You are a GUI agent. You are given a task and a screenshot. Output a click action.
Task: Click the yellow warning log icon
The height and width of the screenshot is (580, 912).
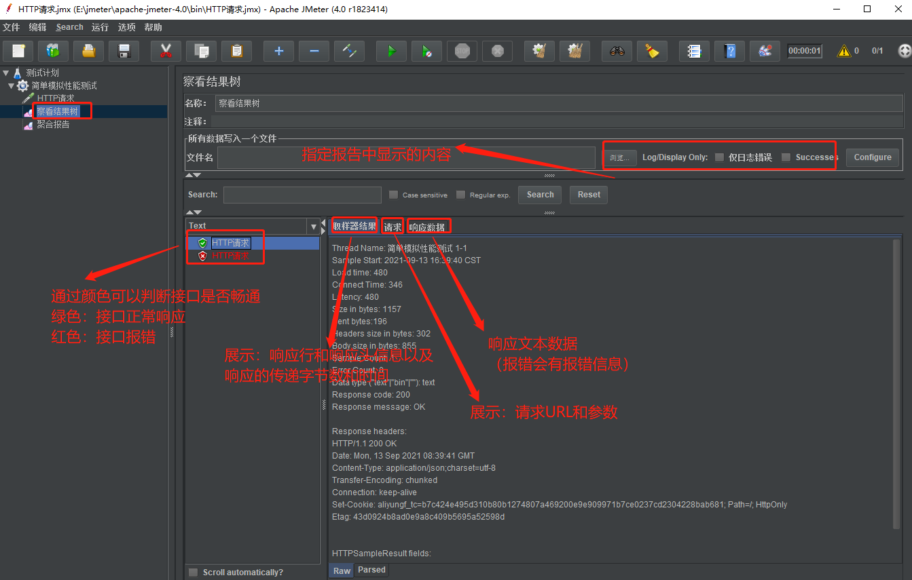click(843, 51)
